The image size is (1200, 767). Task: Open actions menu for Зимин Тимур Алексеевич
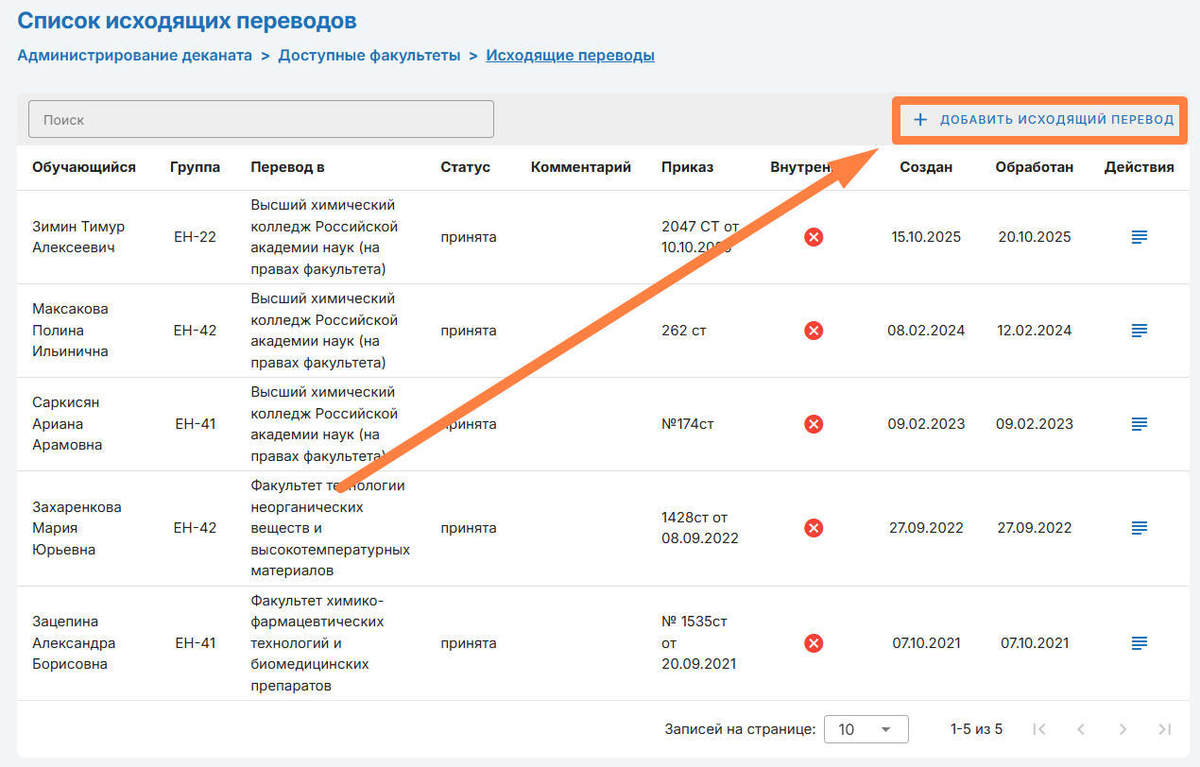pos(1139,237)
